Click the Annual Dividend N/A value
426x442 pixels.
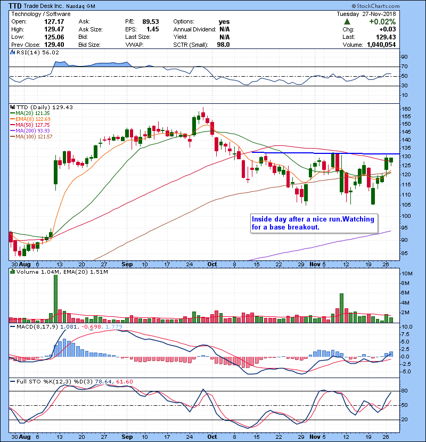click(x=224, y=29)
